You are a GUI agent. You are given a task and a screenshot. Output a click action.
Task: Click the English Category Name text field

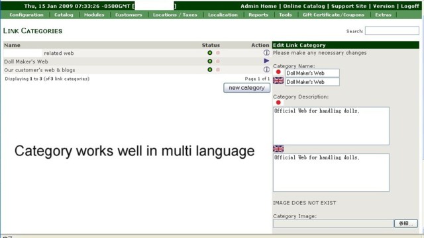312,82
